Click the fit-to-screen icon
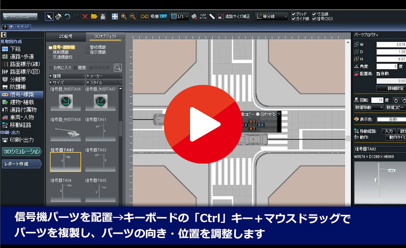This screenshot has width=406, height=248. (x=115, y=17)
